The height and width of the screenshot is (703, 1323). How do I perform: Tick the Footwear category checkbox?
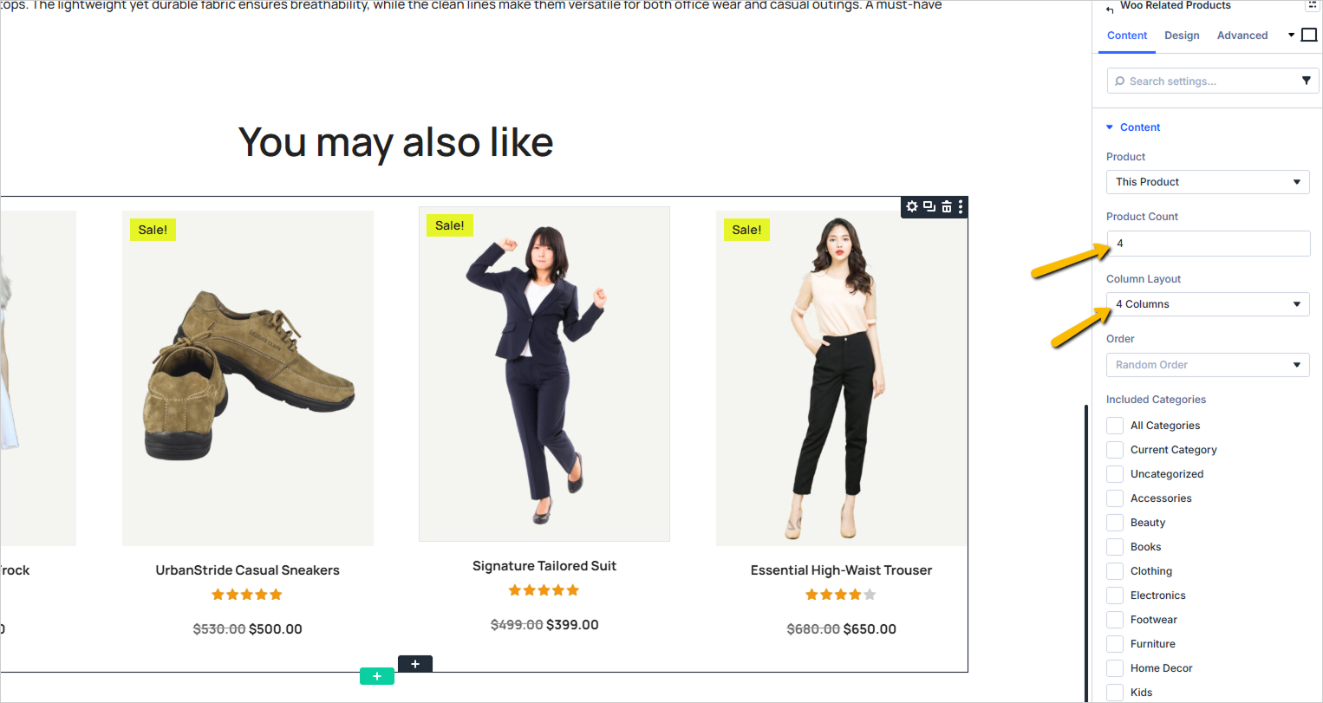click(1115, 620)
